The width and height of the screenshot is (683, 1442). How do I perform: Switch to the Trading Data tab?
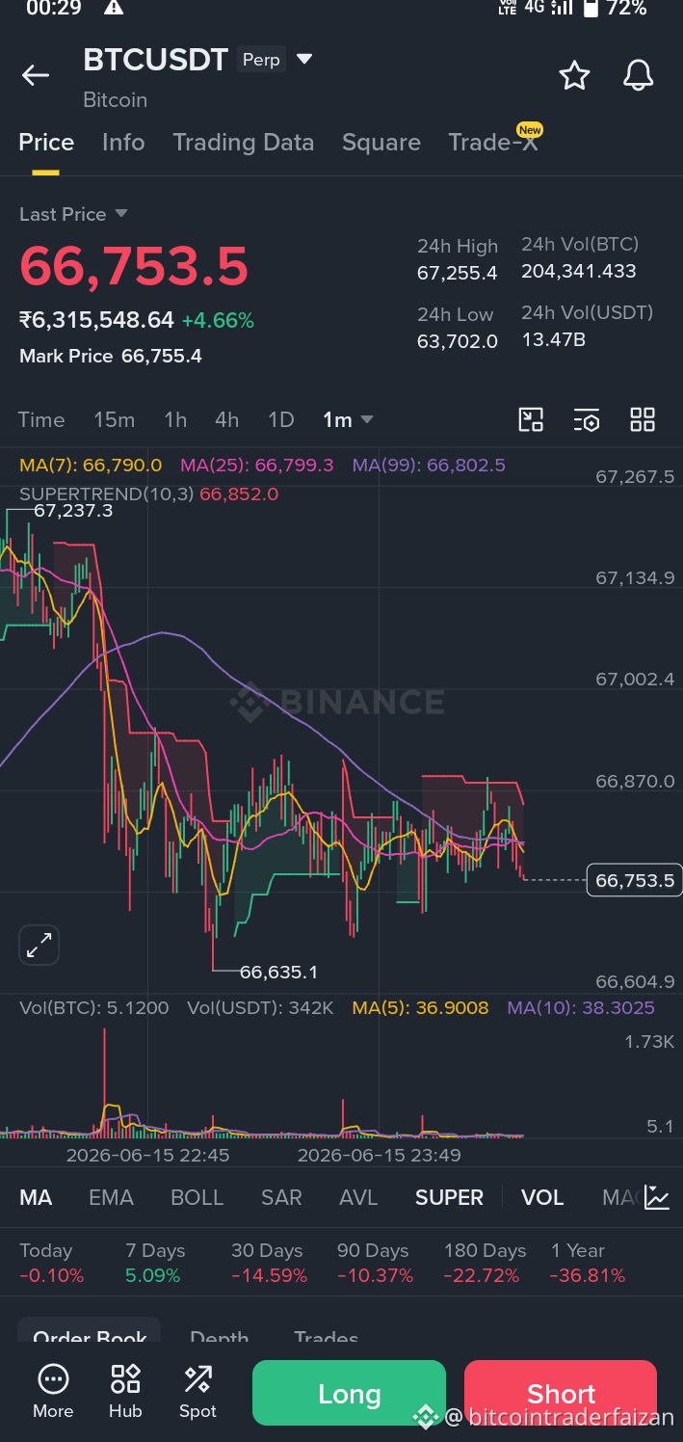point(244,143)
